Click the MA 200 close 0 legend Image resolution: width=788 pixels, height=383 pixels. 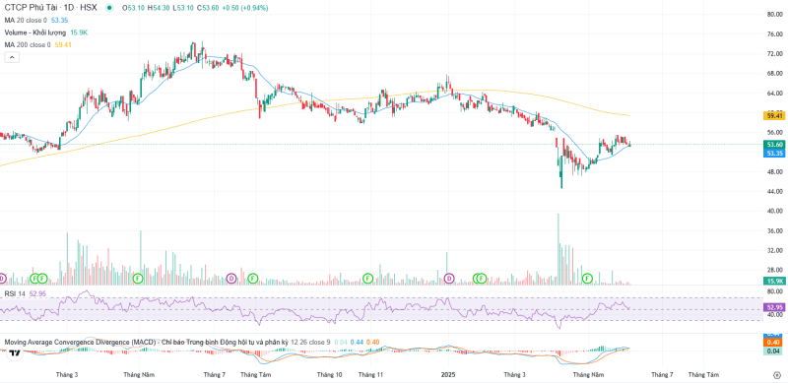28,44
